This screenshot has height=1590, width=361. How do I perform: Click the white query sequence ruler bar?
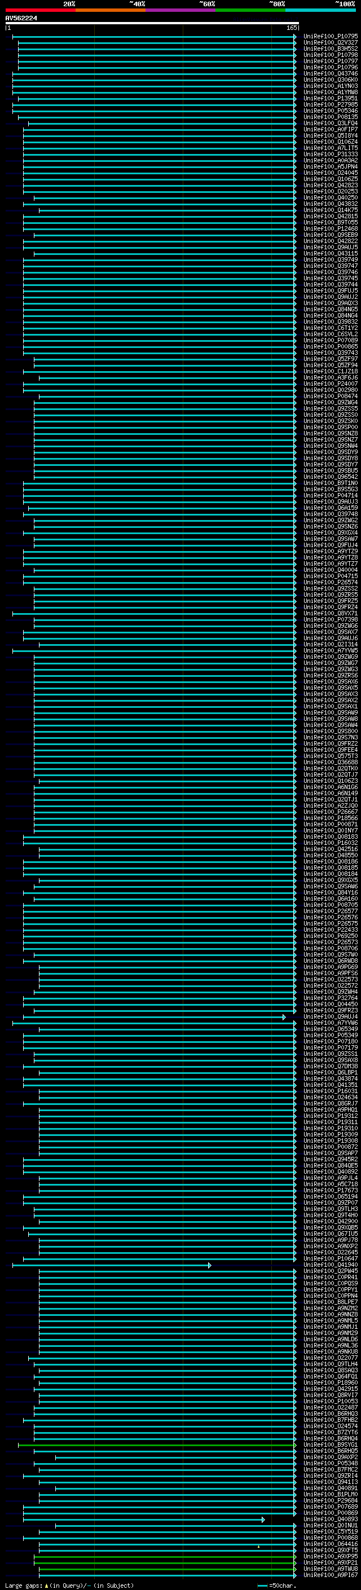[152, 23]
